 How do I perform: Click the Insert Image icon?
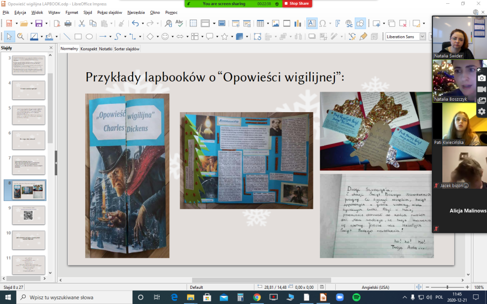click(x=275, y=23)
